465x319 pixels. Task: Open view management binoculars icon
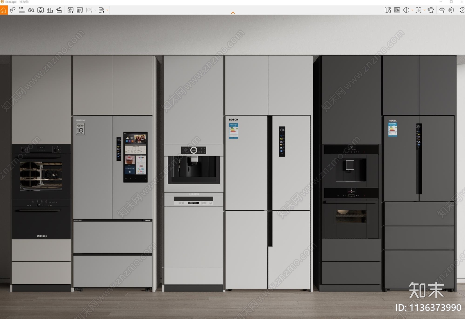(31, 10)
